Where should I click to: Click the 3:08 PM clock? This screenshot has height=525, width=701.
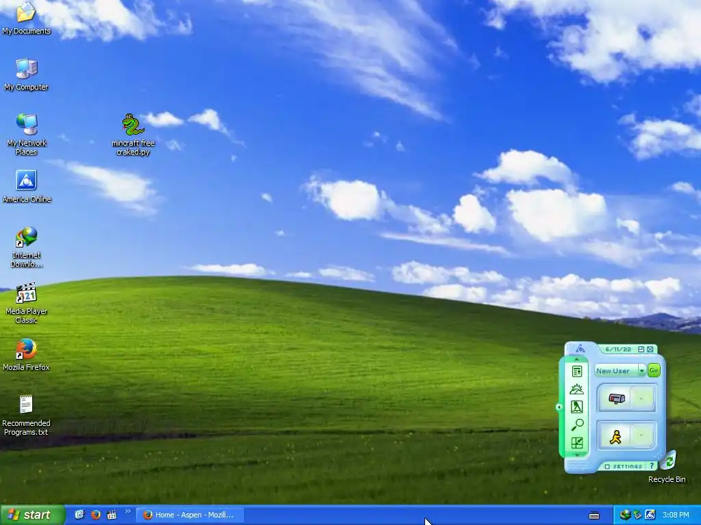(x=676, y=515)
